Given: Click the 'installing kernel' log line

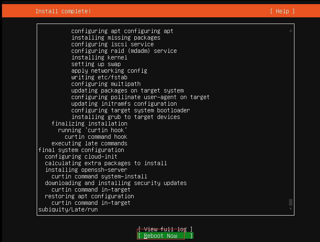Looking at the screenshot, I should [99, 57].
